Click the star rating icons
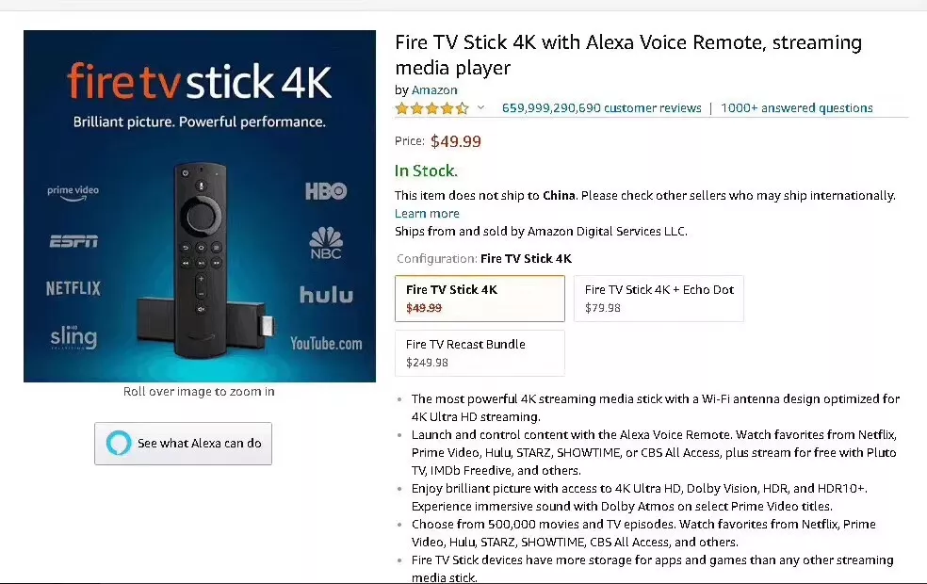The image size is (927, 584). coord(431,108)
